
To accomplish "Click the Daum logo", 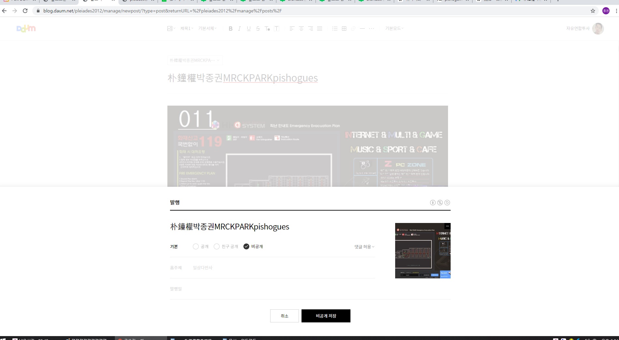I will click(26, 29).
